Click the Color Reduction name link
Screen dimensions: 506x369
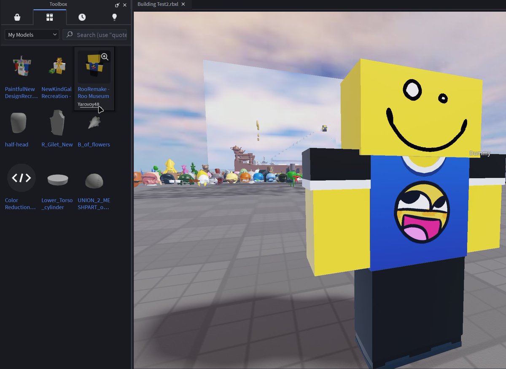(20, 204)
